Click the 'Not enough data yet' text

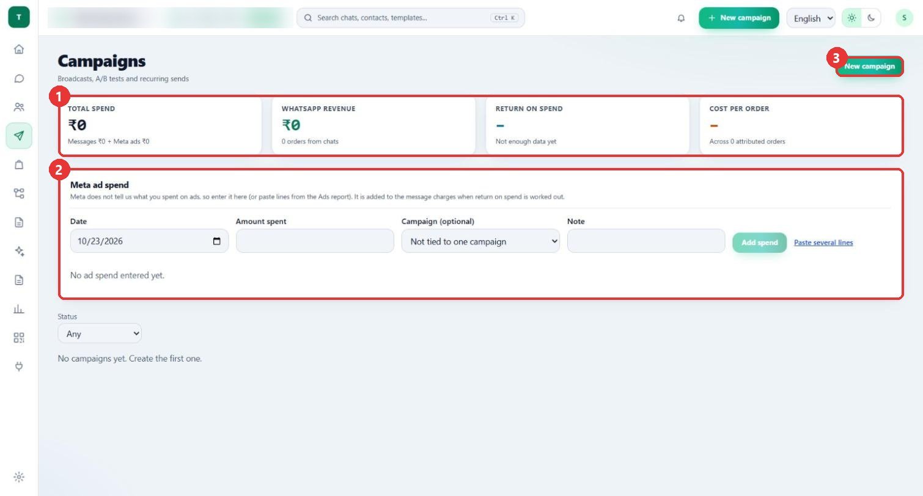(526, 141)
